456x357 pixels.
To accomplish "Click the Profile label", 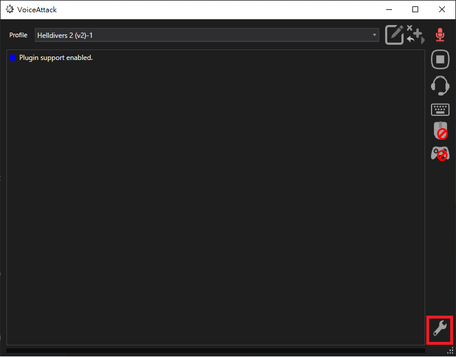I will (x=18, y=36).
